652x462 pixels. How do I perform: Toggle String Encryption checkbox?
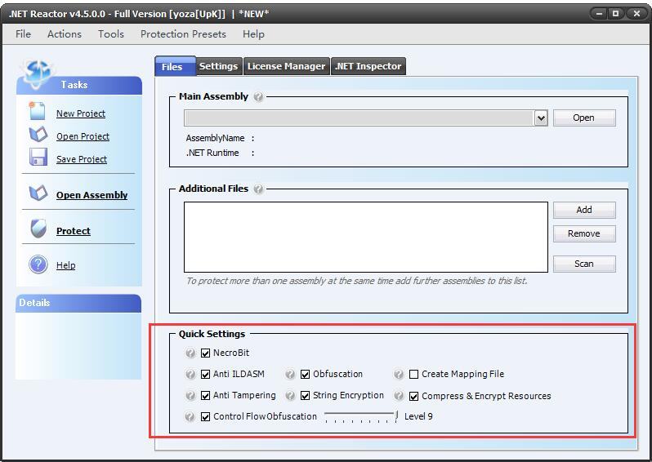coord(306,396)
